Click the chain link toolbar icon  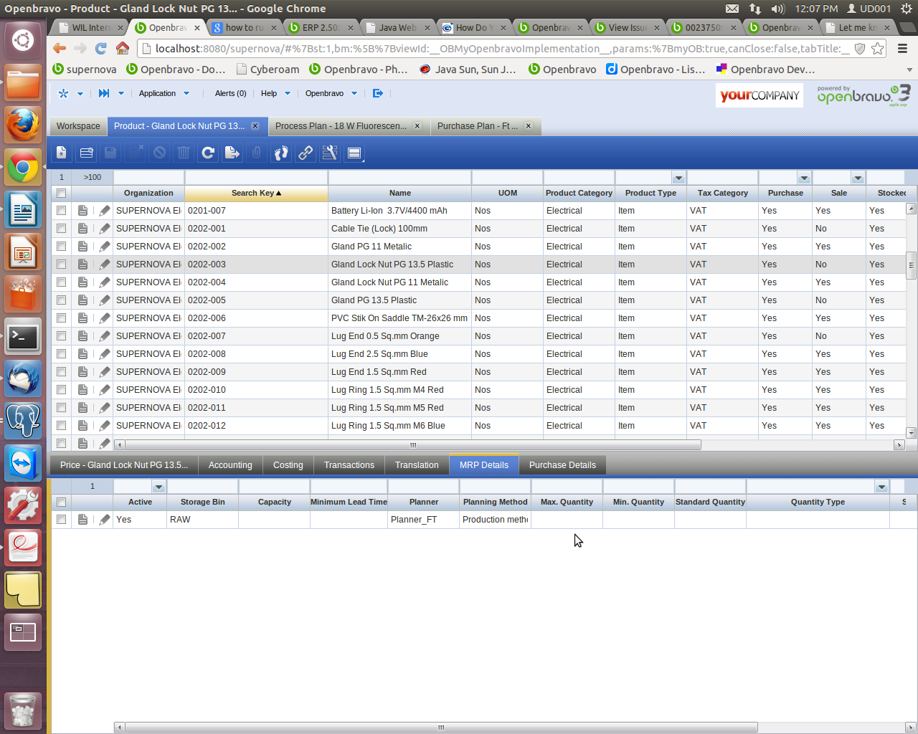click(306, 153)
